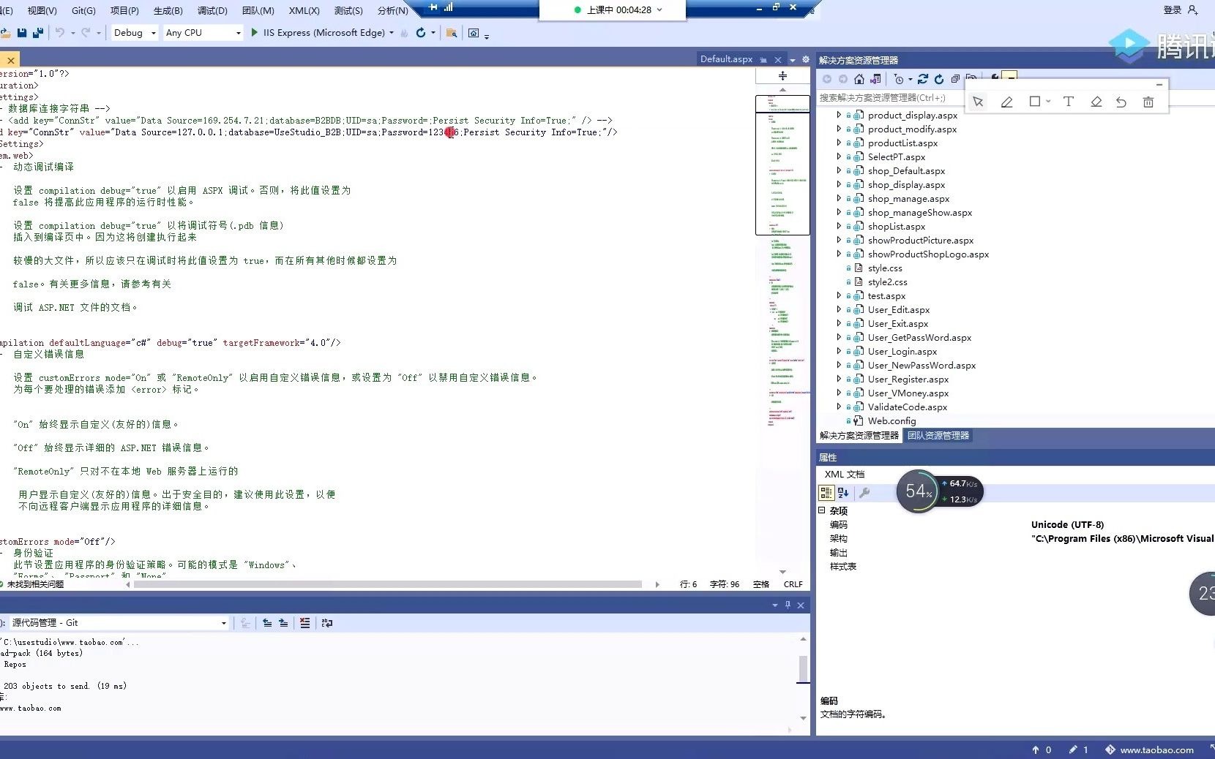Image resolution: width=1215 pixels, height=759 pixels.
Task: Click the Alphabetical sort icon in Properties
Action: pos(843,493)
